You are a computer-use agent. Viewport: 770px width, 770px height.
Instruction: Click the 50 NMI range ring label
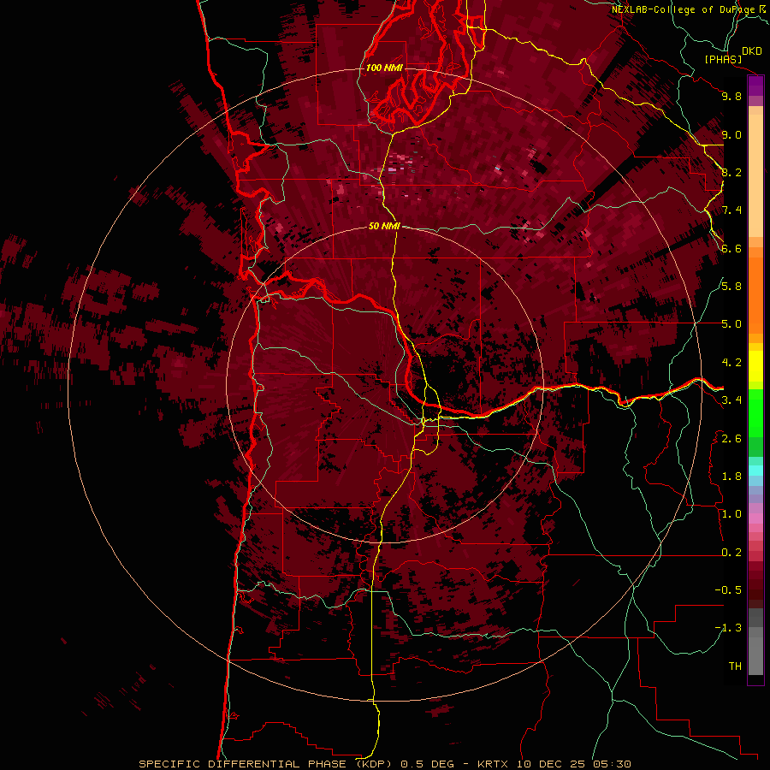pyautogui.click(x=384, y=226)
